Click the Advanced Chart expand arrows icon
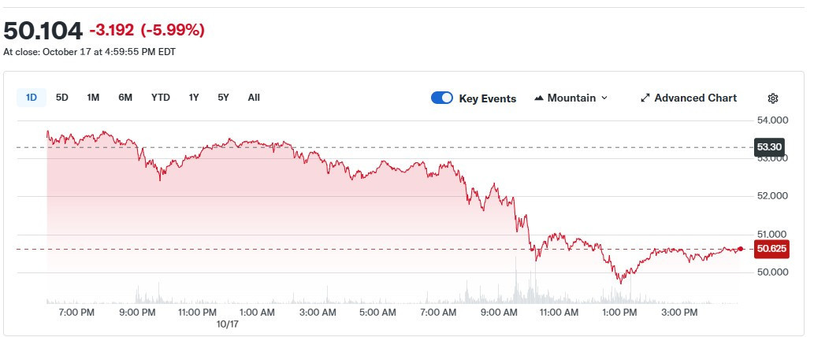The height and width of the screenshot is (337, 814). pyautogui.click(x=645, y=98)
